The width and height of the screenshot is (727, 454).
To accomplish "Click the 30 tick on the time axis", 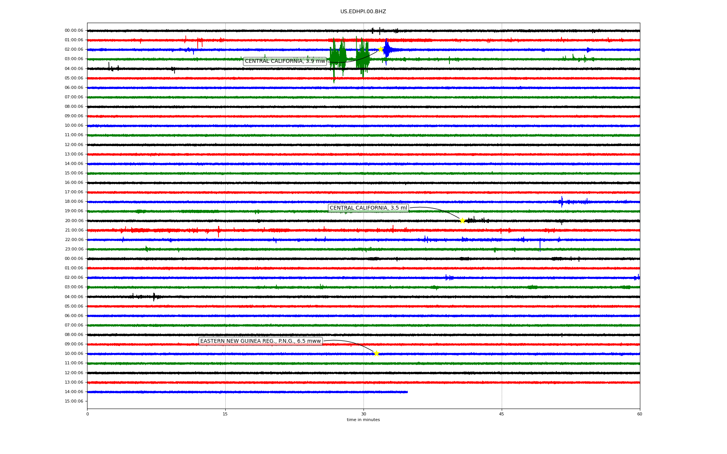I will (x=363, y=414).
